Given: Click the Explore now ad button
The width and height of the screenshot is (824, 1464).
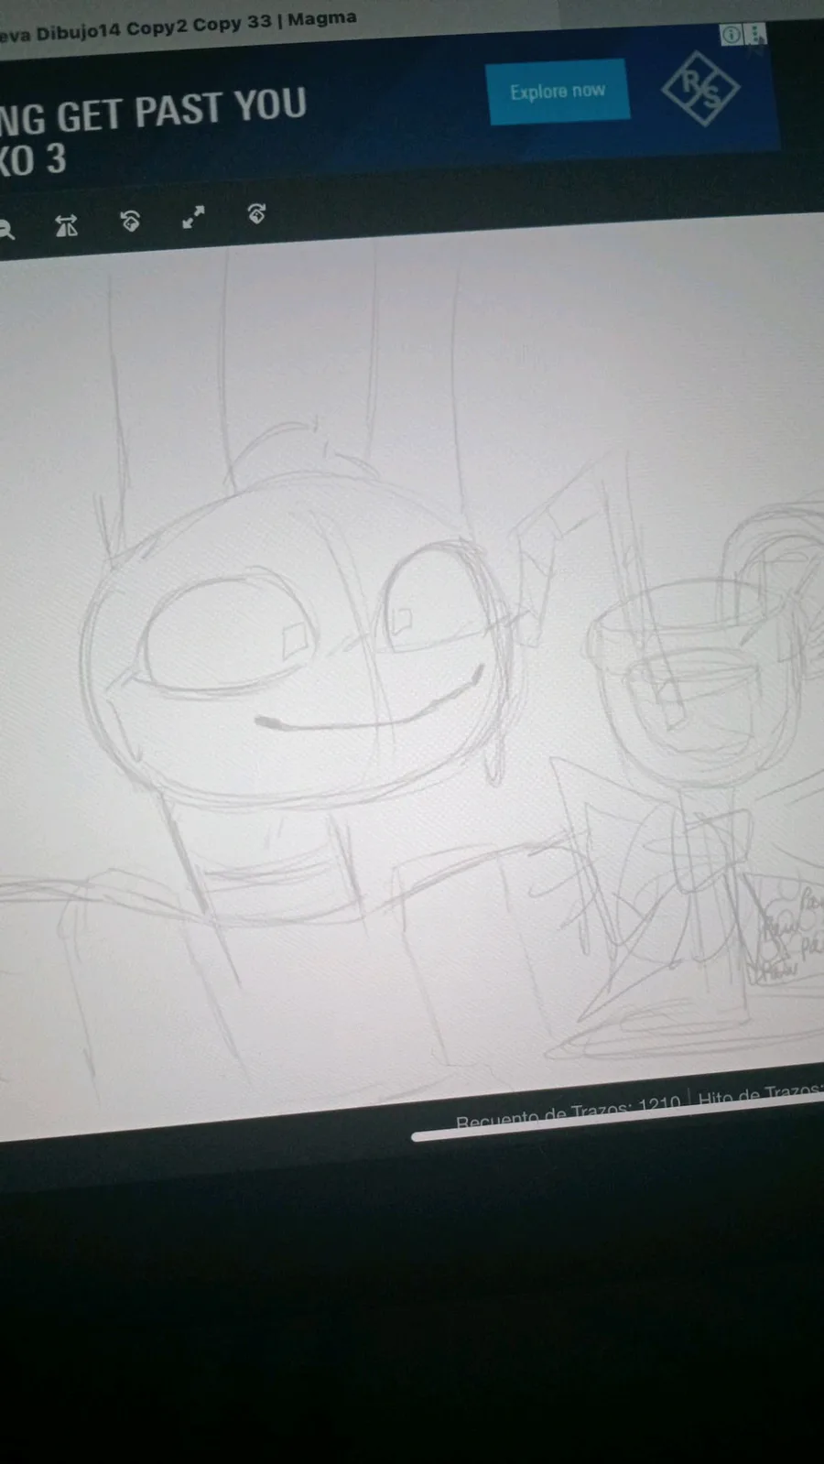Looking at the screenshot, I should click(558, 92).
